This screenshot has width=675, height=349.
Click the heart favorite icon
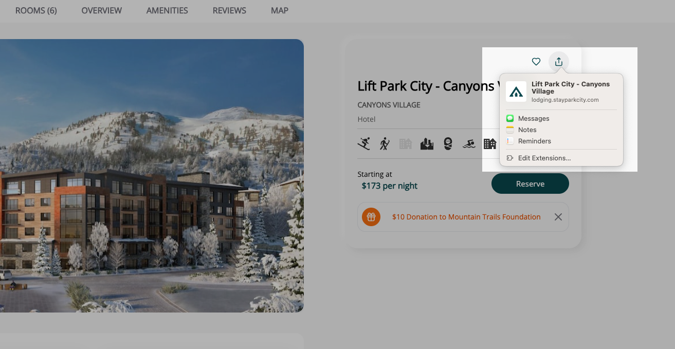tap(536, 62)
